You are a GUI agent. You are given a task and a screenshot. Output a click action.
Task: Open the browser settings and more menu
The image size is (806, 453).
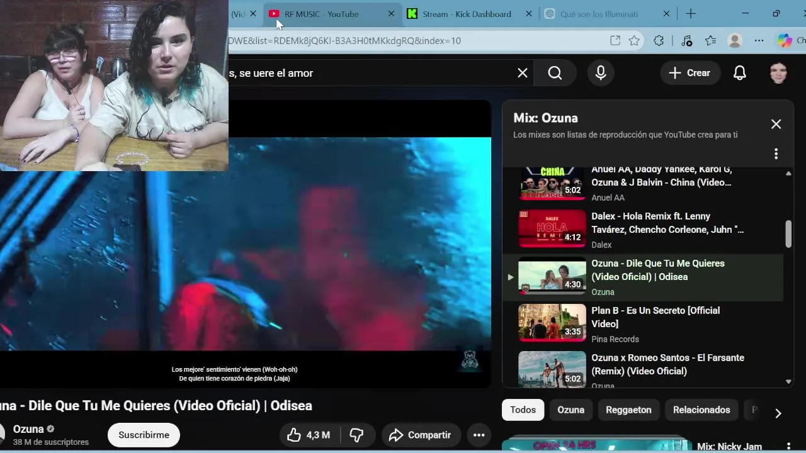pyautogui.click(x=759, y=41)
